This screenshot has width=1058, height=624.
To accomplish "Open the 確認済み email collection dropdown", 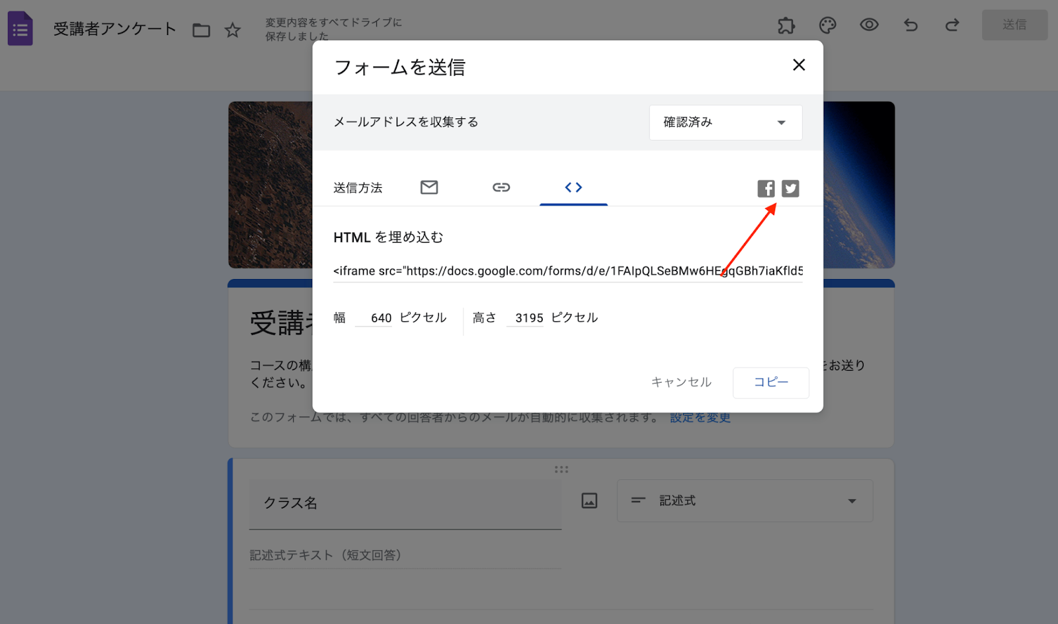I will [726, 122].
